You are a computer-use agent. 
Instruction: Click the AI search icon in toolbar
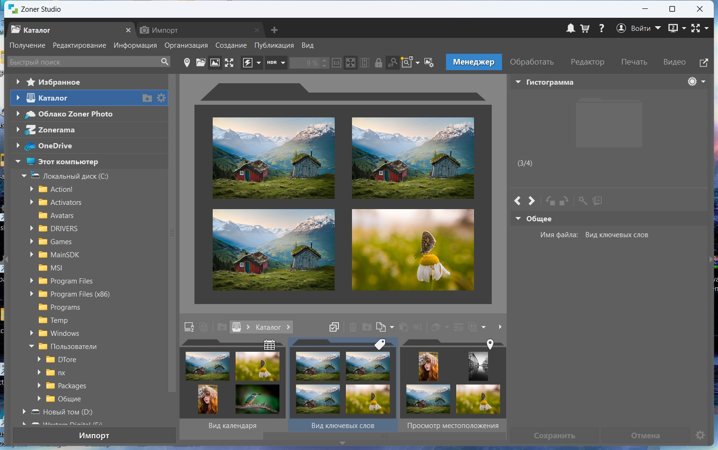[x=407, y=62]
